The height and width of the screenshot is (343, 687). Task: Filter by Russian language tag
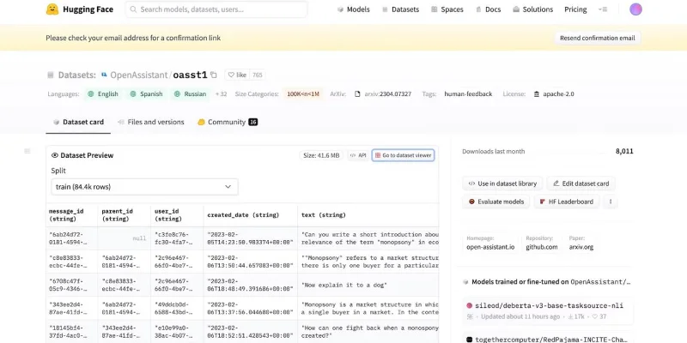[190, 94]
